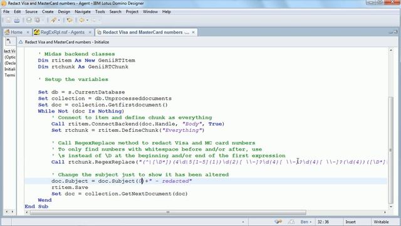
Task: Click the Forward navigation arrow icon
Action: coord(93,20)
